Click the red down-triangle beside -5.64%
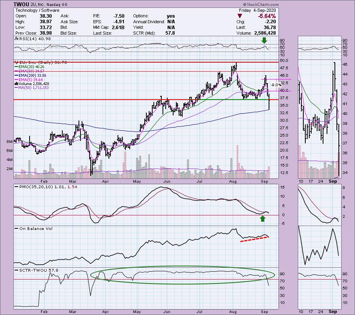Viewport: 355px width, 315px height. click(x=240, y=16)
